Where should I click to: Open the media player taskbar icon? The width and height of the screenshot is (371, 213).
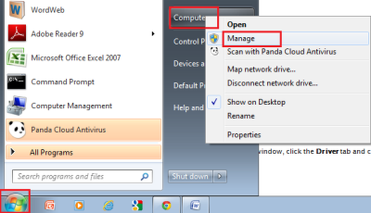point(79,205)
